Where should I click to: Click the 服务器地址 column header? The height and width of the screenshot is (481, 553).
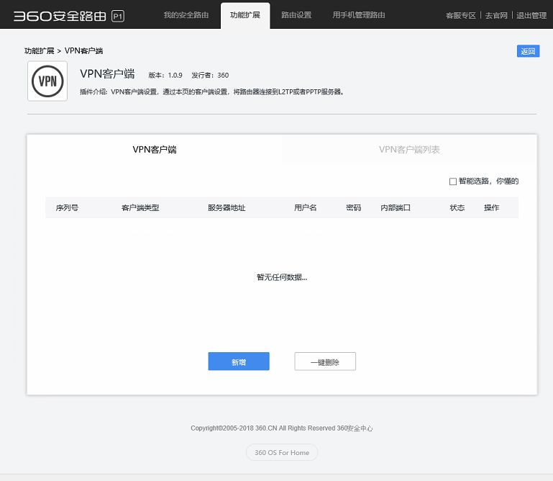[x=227, y=207]
